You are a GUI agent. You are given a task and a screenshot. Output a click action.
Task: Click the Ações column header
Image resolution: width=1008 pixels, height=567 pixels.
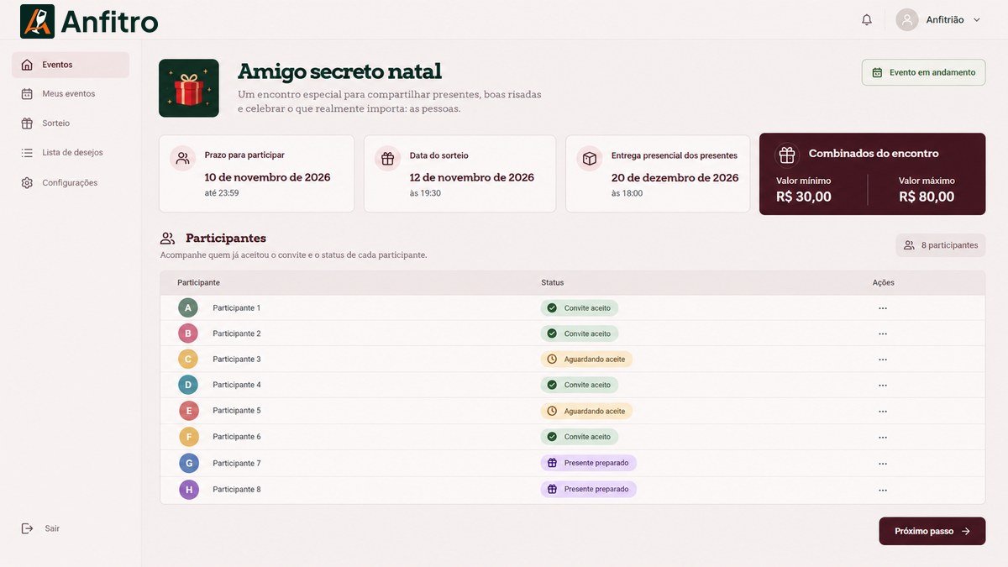(884, 283)
